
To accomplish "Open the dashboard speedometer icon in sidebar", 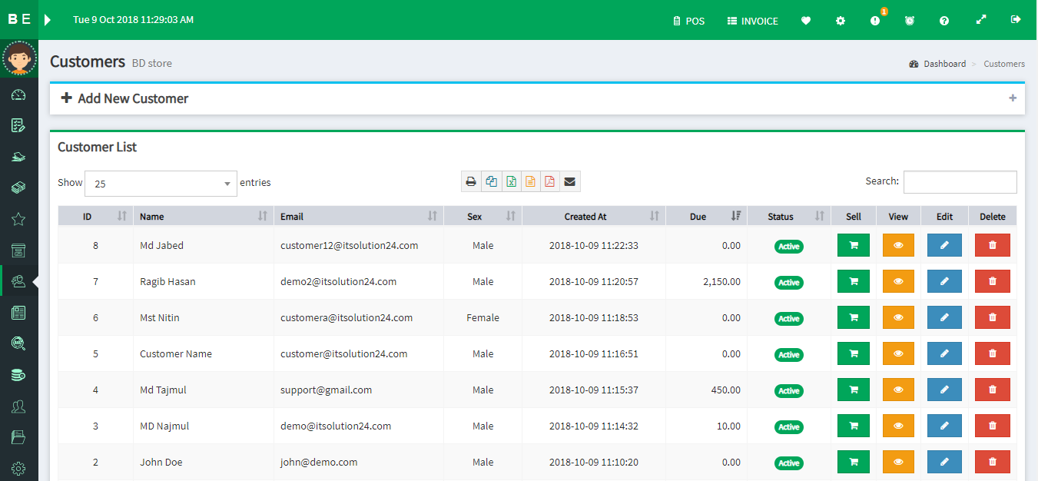I will point(19,95).
